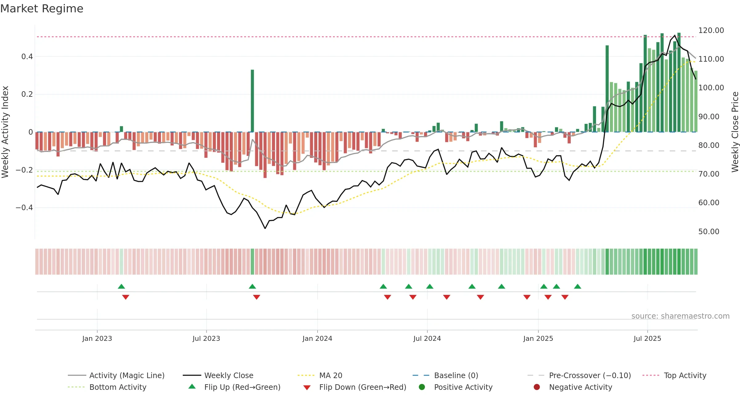Click the green regime strip segment in late 2023
Image resolution: width=740 pixels, height=416 pixels.
point(252,262)
